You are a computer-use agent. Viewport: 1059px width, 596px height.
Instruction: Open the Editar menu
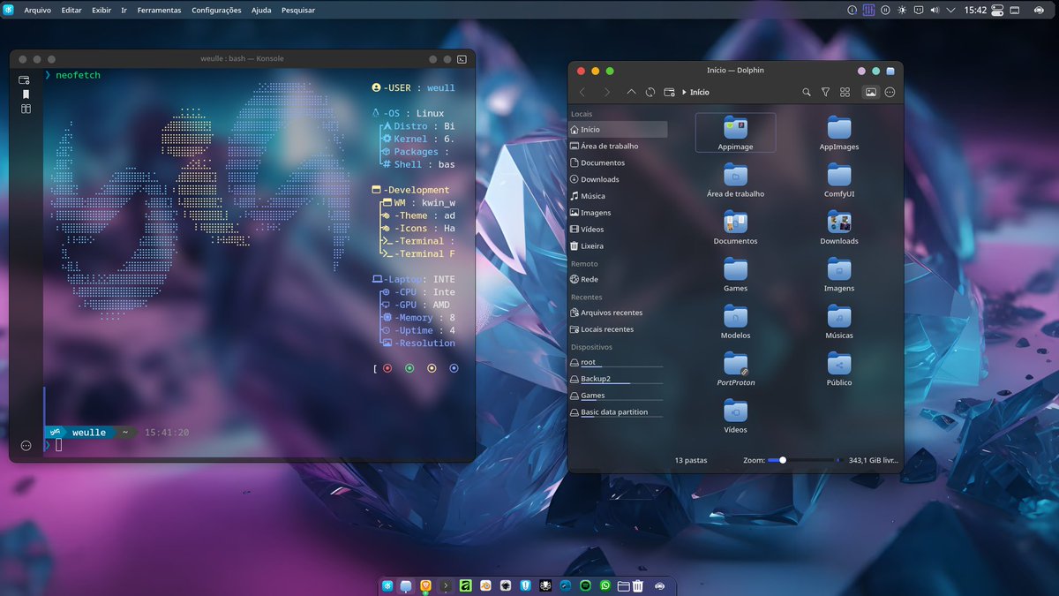tap(71, 10)
